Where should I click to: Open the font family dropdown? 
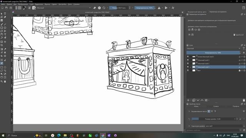tap(244, 126)
